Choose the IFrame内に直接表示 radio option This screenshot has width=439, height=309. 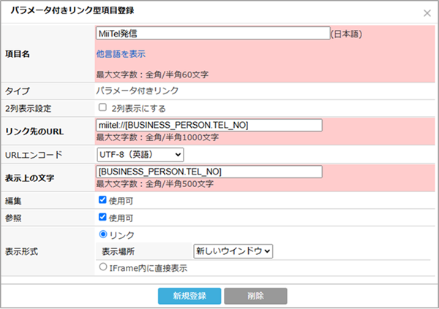(103, 267)
